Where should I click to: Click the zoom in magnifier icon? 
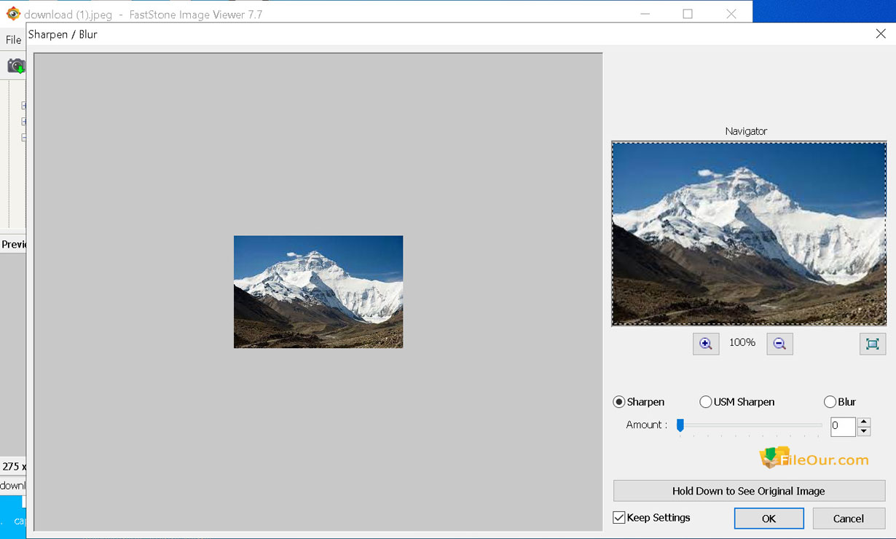705,344
